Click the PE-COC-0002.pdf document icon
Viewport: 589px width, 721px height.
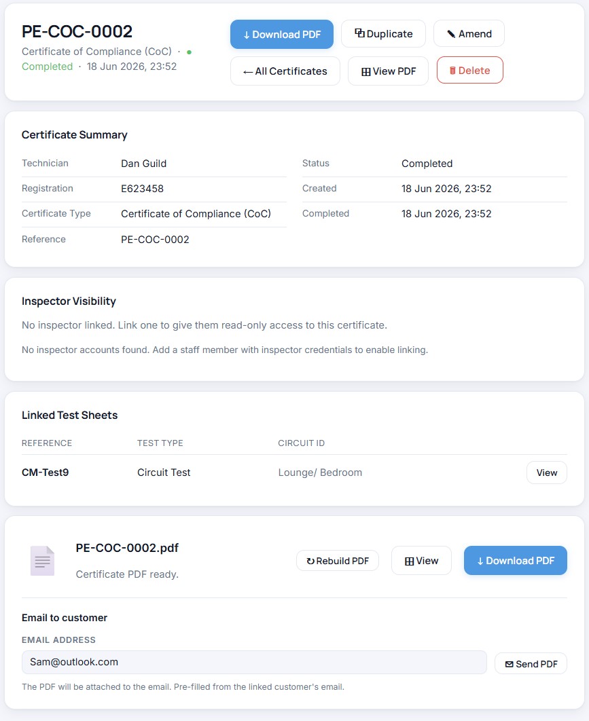(42, 561)
